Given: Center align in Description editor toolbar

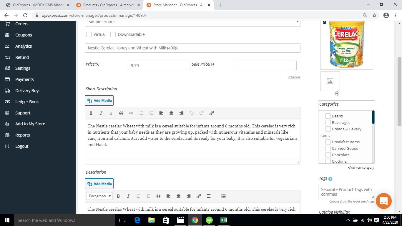Looking at the screenshot, I should (x=178, y=196).
